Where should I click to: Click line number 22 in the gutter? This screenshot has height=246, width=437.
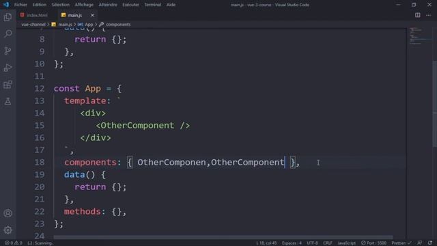40,211
